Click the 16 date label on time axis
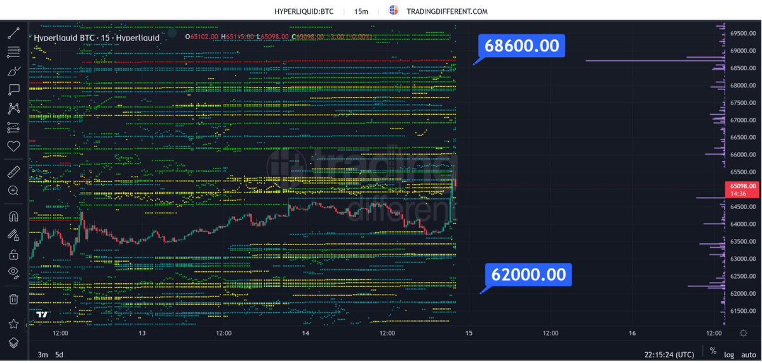Screen dimensions: 762x363 pyautogui.click(x=632, y=333)
